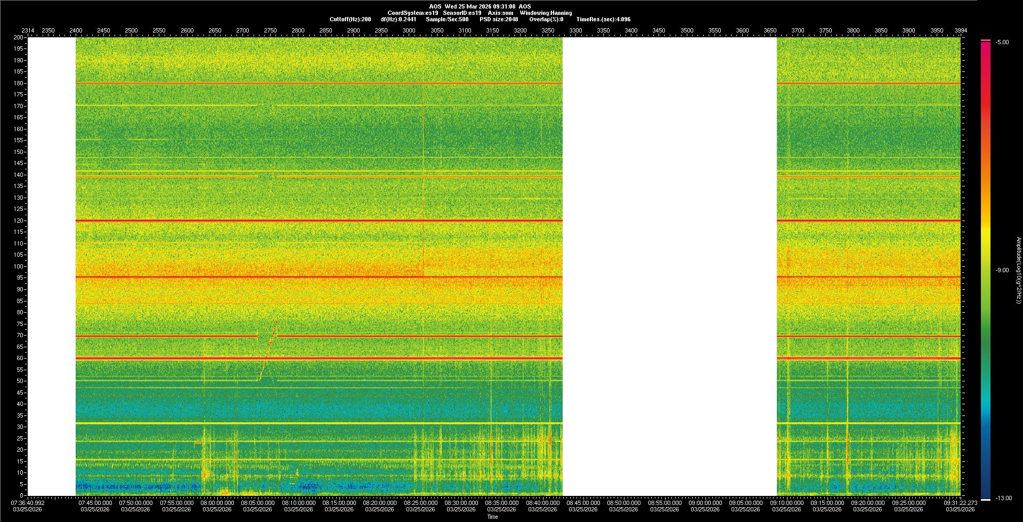This screenshot has height=522, width=1023.
Task: Click the 3000 tick on top axis
Action: (409, 30)
